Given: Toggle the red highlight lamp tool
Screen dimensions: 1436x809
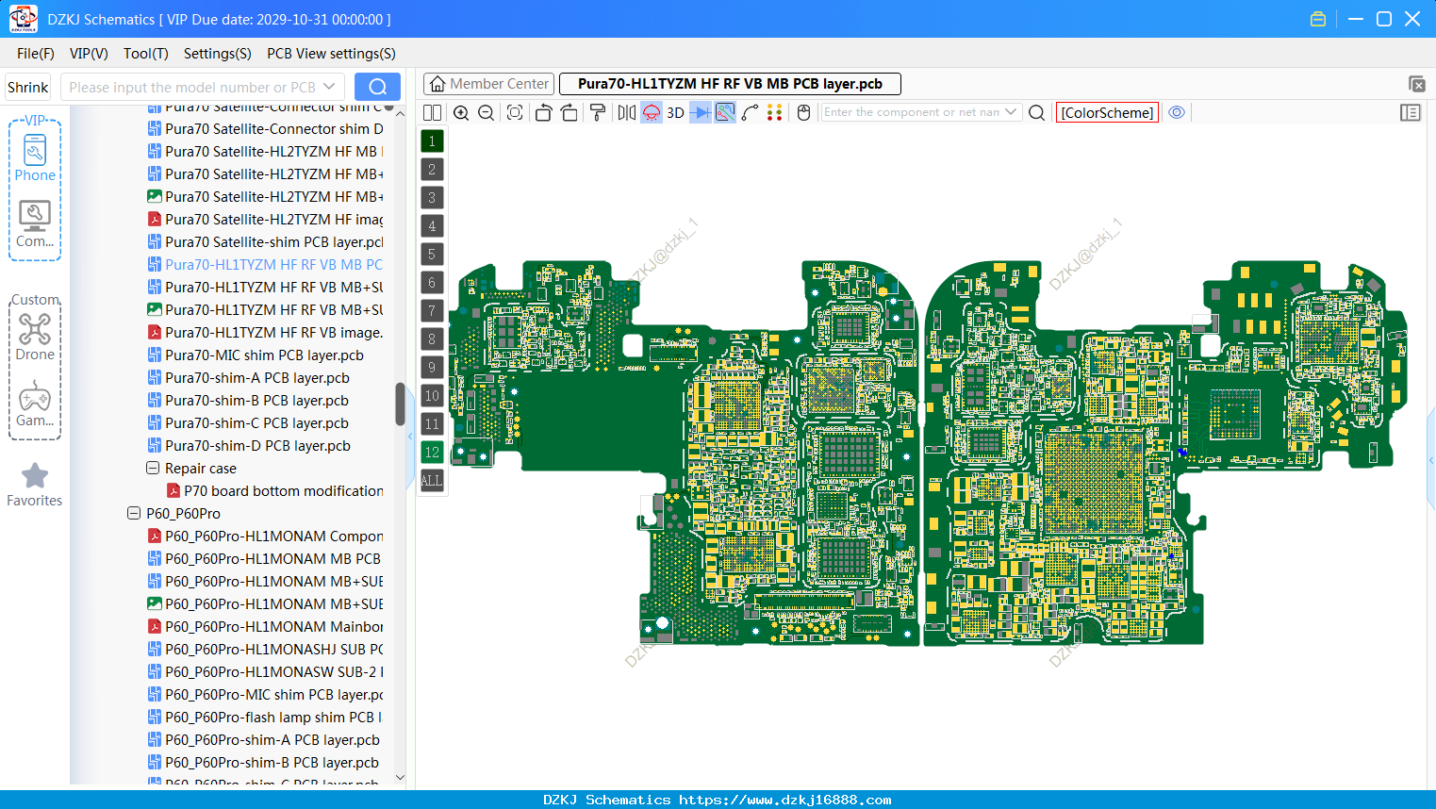Looking at the screenshot, I should pos(652,112).
